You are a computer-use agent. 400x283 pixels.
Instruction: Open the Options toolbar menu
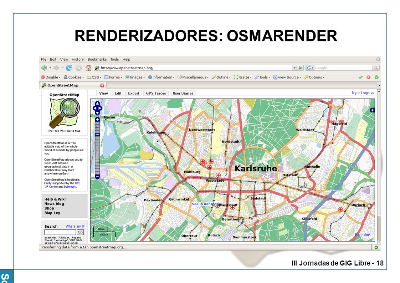[x=314, y=77]
